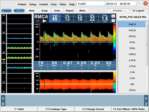
Task: Toggle the Freeze button
Action: point(6,11)
